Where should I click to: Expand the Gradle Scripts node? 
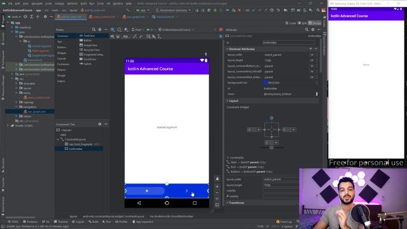[x=8, y=126]
